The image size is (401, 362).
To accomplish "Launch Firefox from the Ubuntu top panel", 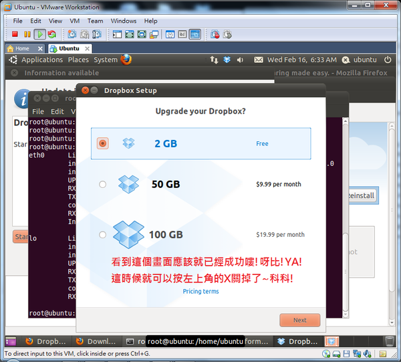I will coord(126,60).
